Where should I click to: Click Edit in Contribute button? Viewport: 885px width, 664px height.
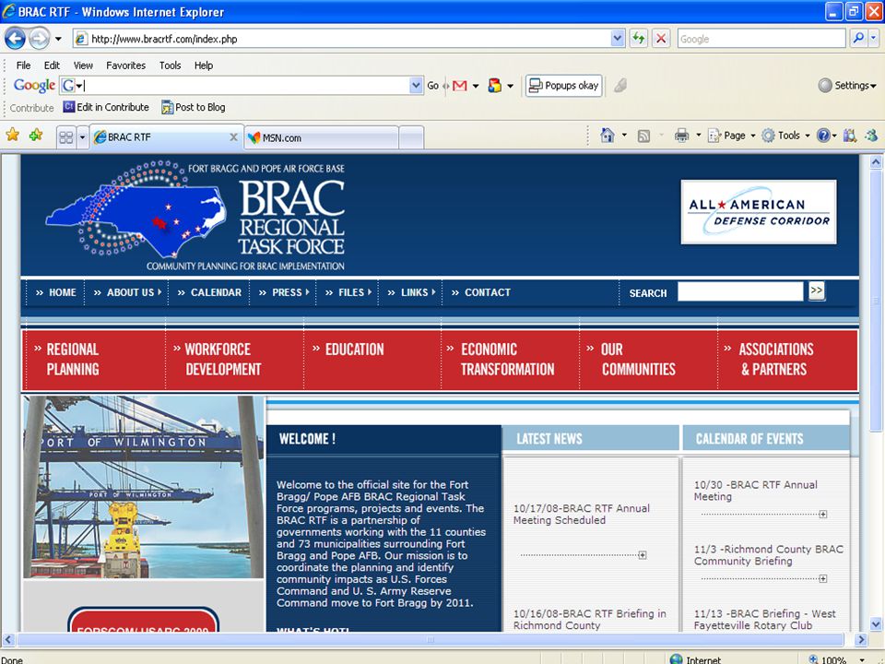106,107
